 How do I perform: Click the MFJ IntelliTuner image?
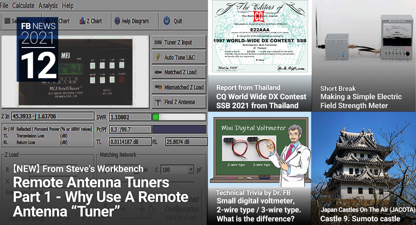pyautogui.click(x=76, y=72)
